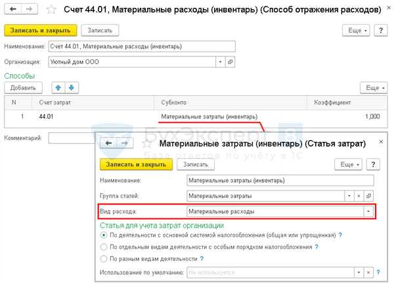Open help in Статья затрат window
Screen dimensions: 394x284
(373, 164)
